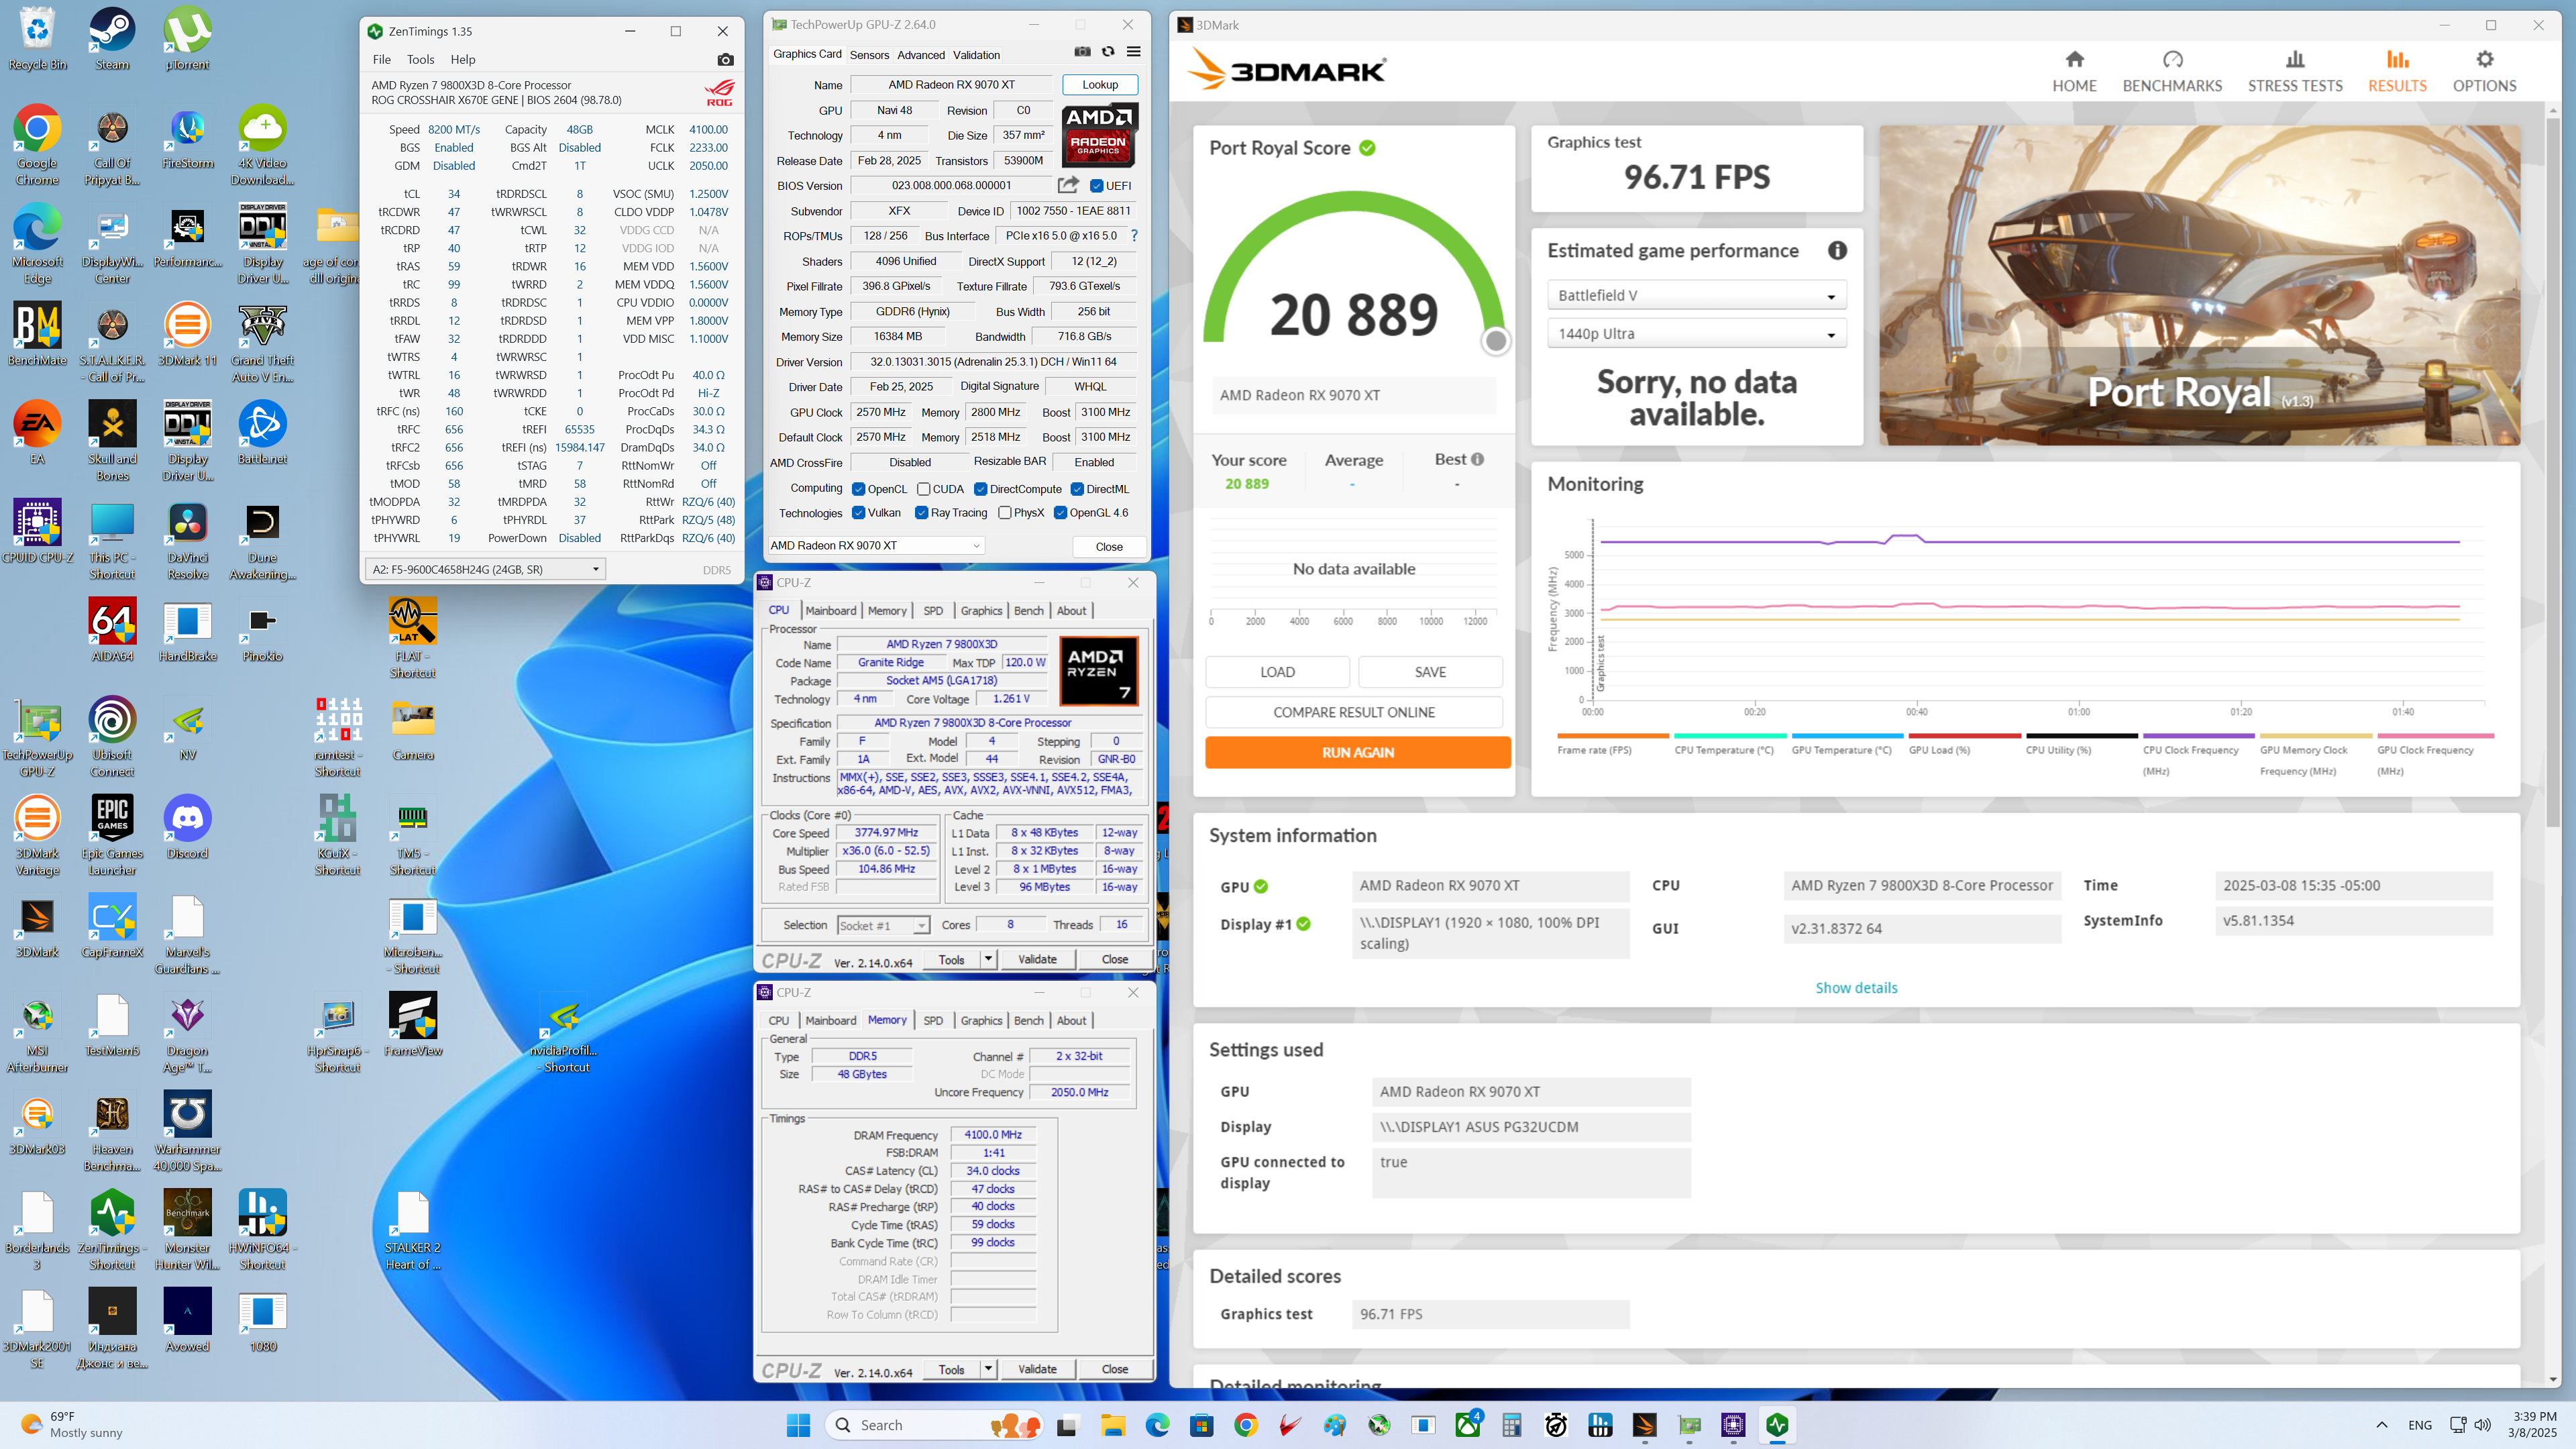This screenshot has width=2576, height=1449.
Task: Open 3DMark HOME icon
Action: pyautogui.click(x=2074, y=60)
